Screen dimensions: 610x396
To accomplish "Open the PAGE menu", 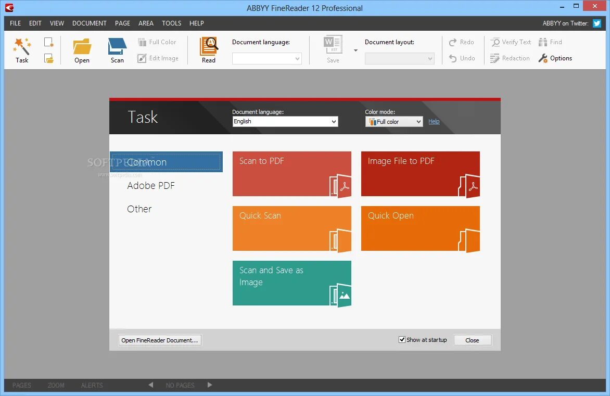I will click(122, 23).
